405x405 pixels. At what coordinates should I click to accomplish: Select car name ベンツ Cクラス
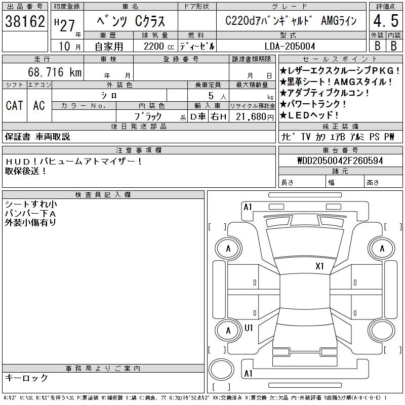131,21
